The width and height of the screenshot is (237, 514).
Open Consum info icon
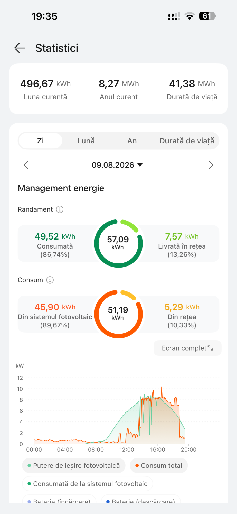(x=50, y=280)
